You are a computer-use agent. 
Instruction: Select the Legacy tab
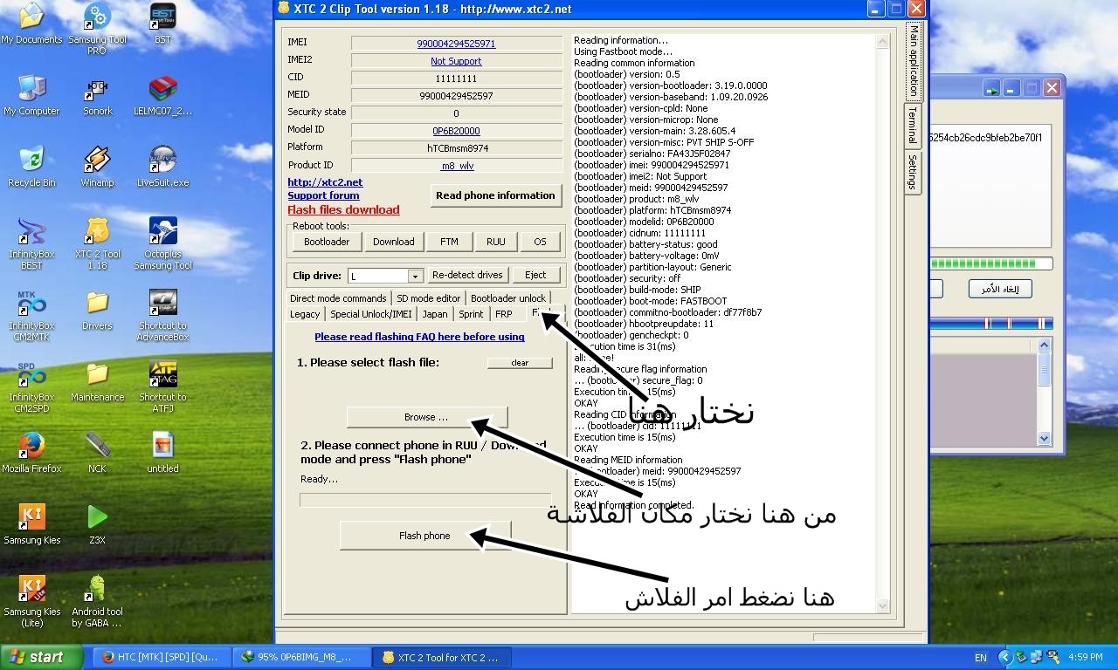(305, 314)
